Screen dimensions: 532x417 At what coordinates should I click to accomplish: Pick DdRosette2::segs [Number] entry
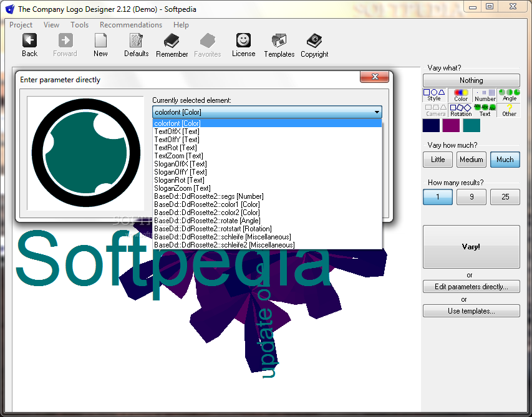268,196
